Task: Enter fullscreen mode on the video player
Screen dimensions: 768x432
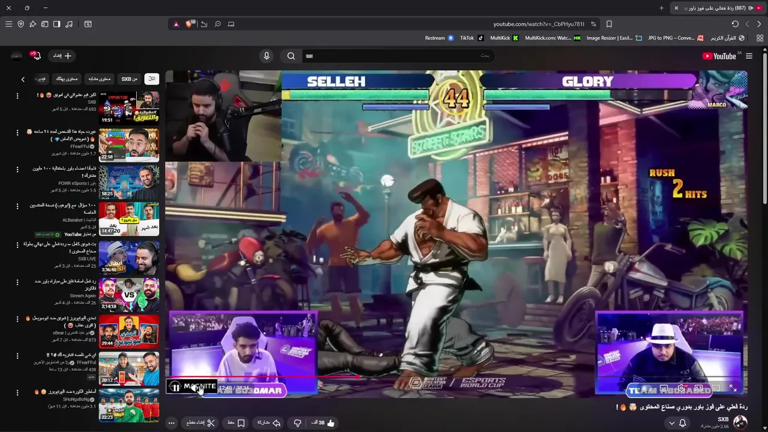Action: pos(733,388)
